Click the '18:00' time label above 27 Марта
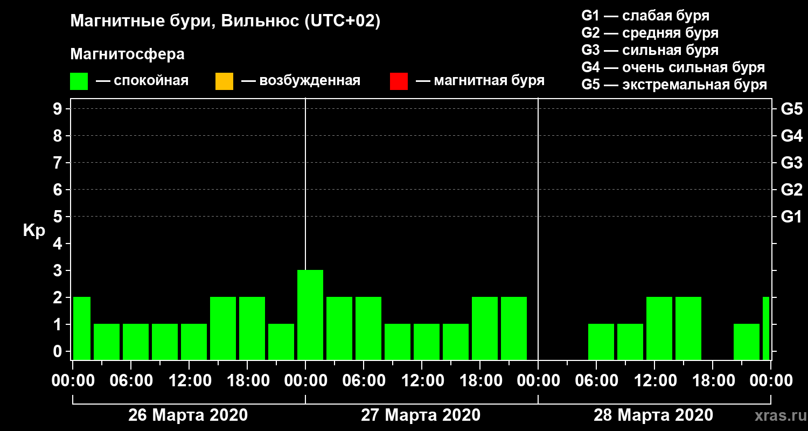 pos(480,380)
